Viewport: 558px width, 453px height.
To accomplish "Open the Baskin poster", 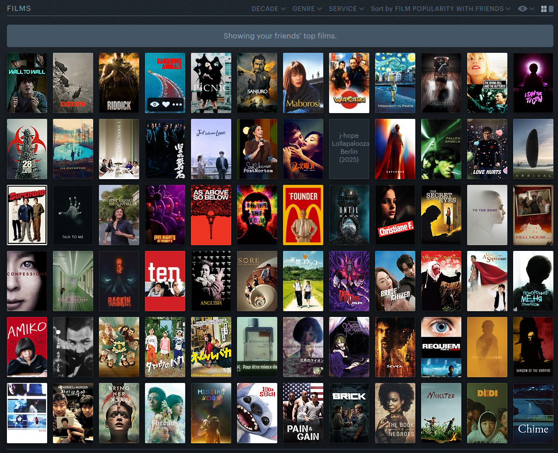I will tap(119, 281).
